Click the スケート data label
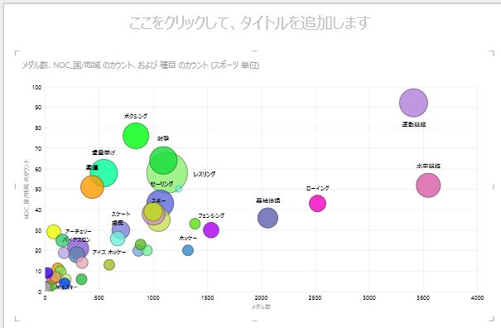This screenshot has width=501, height=328. click(x=121, y=214)
